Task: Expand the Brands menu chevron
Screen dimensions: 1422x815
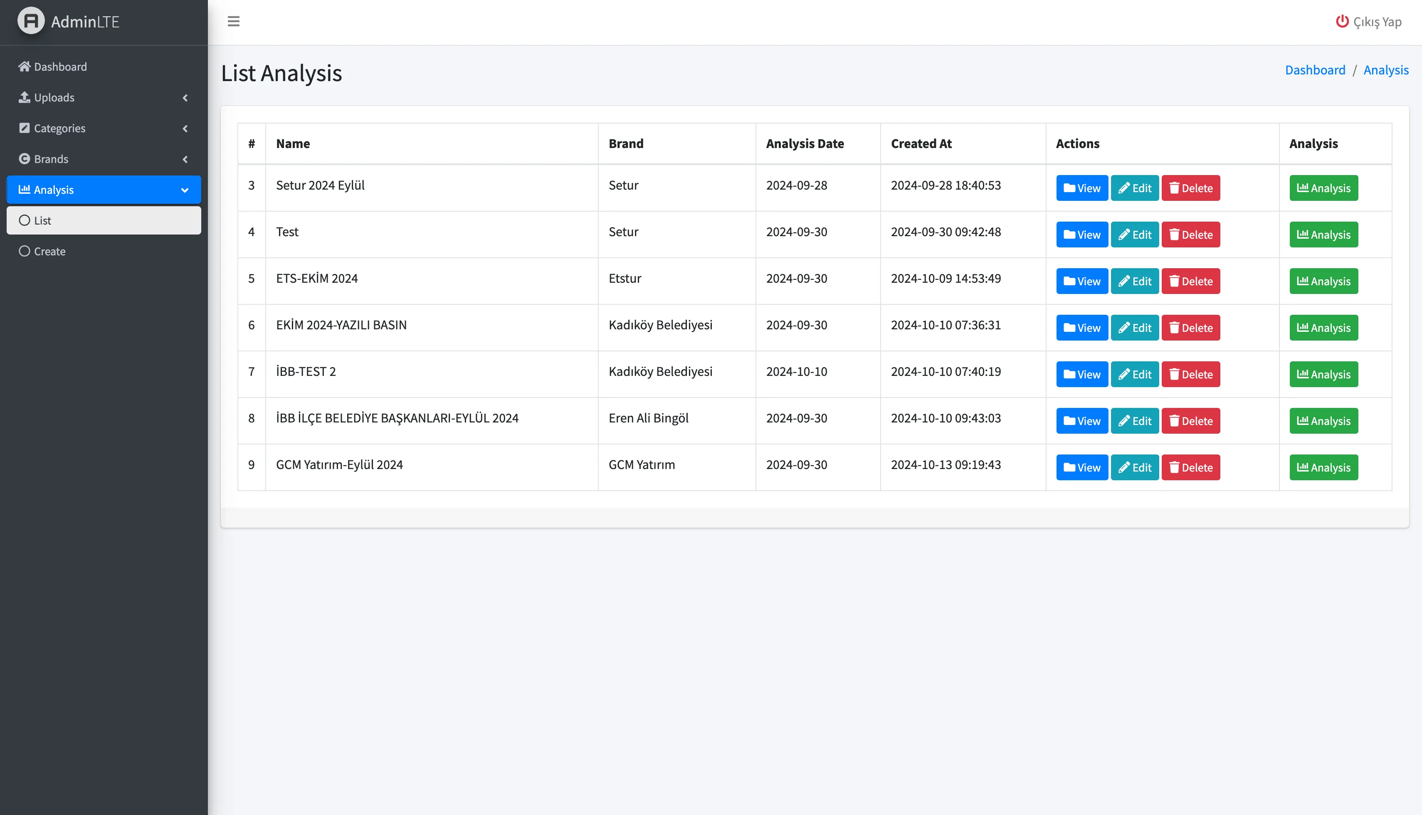Action: 185,160
